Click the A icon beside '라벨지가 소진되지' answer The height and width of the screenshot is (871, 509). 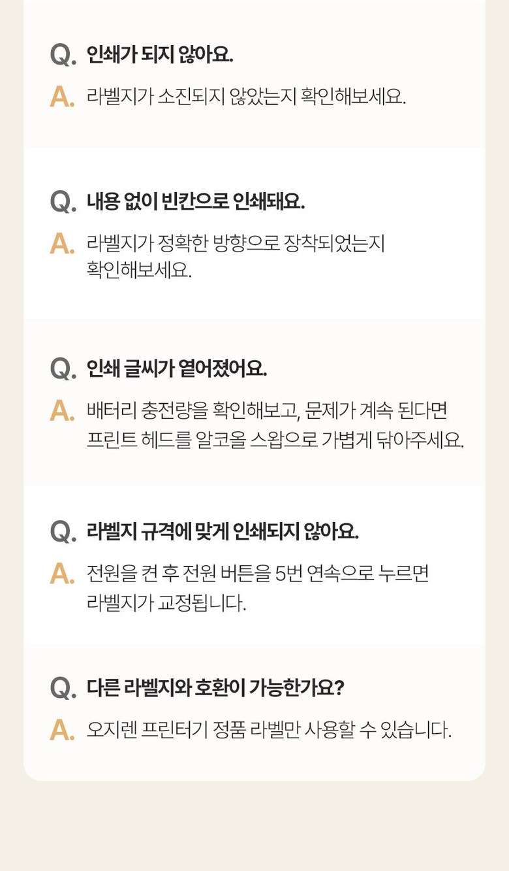62,97
